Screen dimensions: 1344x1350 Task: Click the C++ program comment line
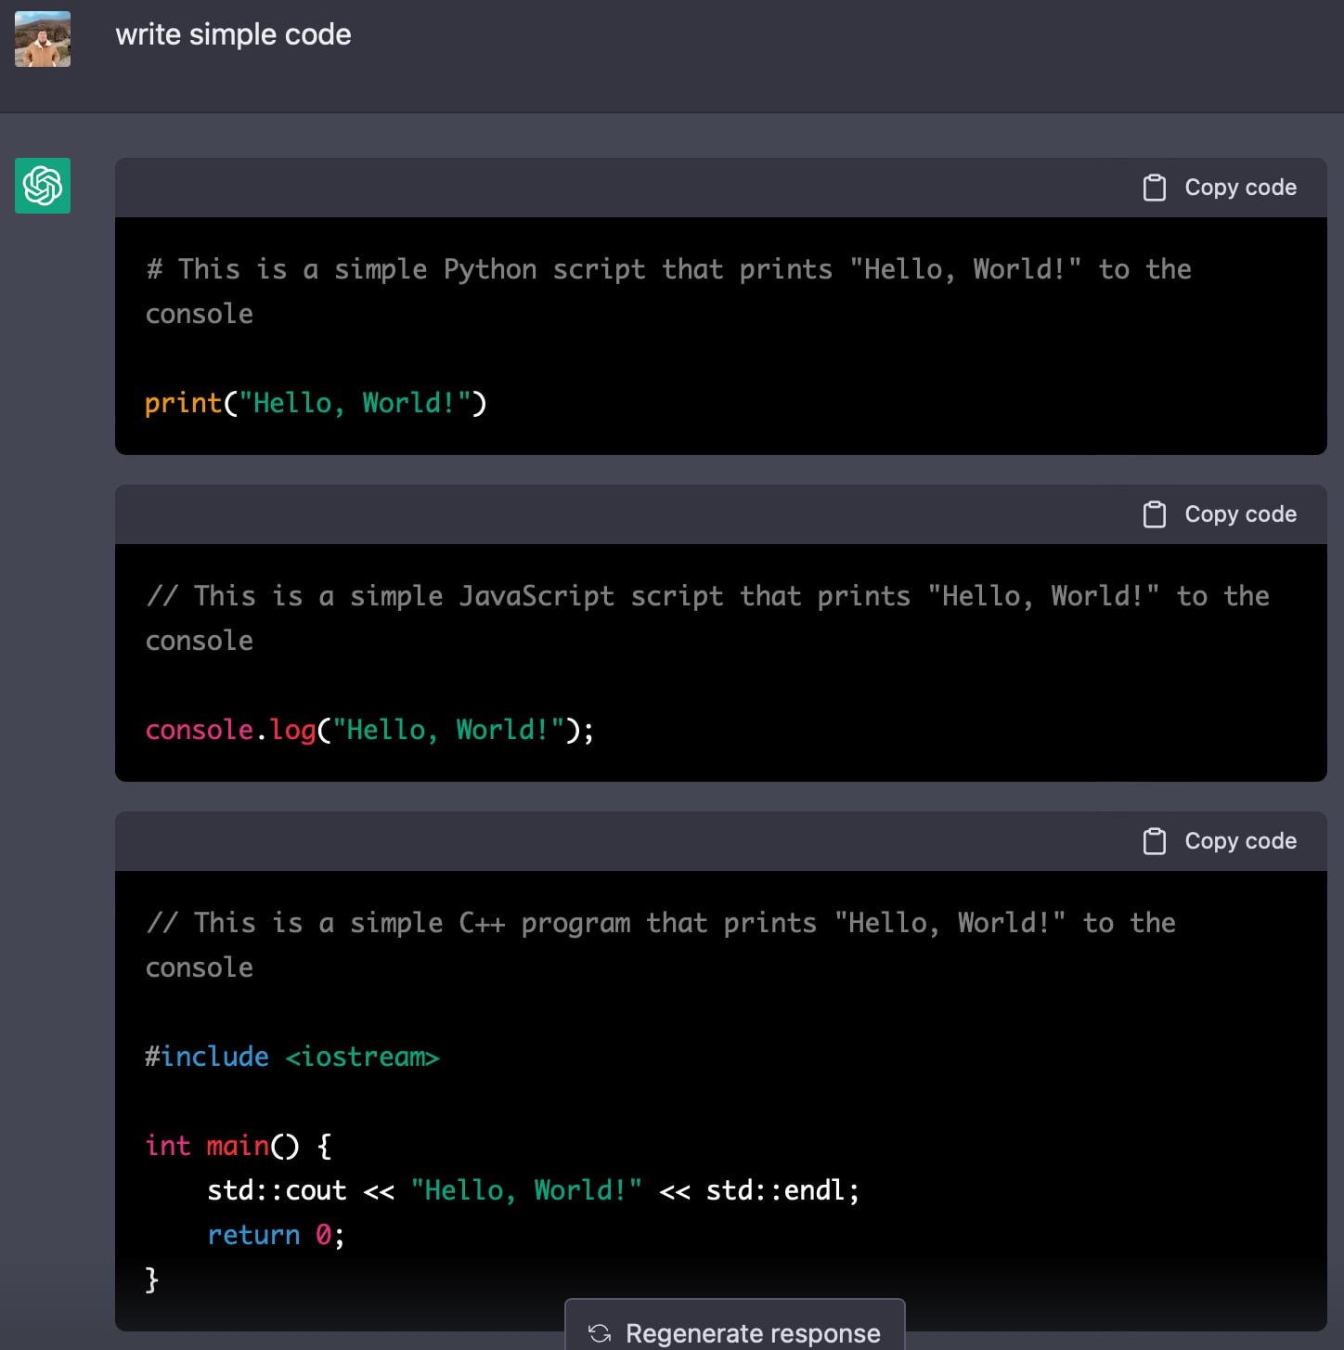pyautogui.click(x=661, y=923)
